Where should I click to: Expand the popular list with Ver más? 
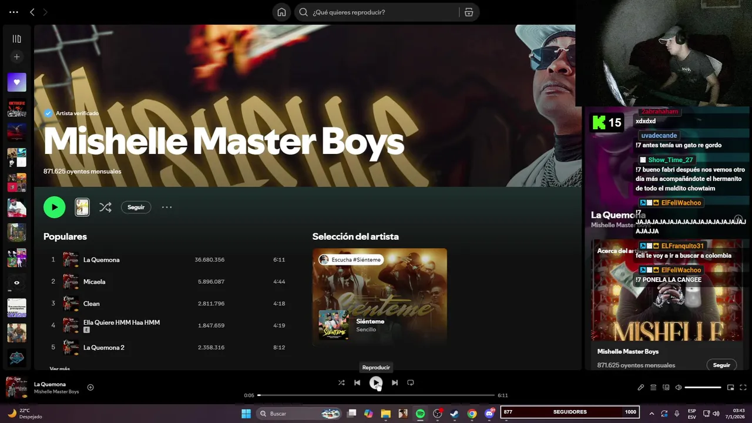(59, 368)
